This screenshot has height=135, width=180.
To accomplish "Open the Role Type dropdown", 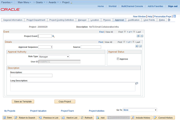I will (54, 57).
